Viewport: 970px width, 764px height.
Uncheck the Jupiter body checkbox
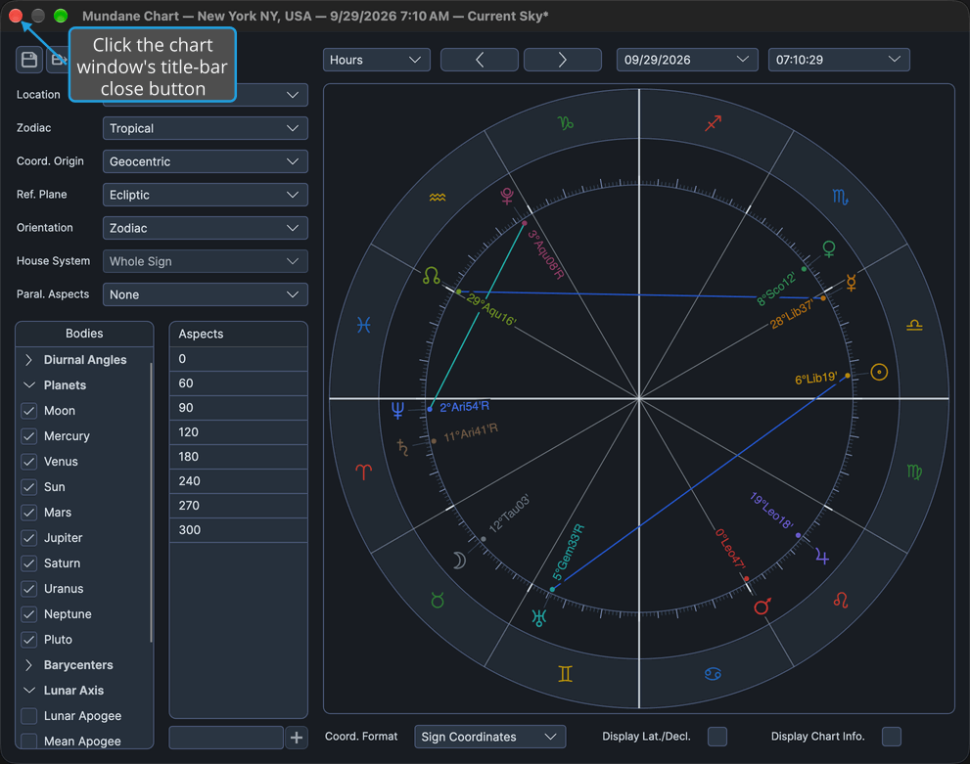point(29,538)
